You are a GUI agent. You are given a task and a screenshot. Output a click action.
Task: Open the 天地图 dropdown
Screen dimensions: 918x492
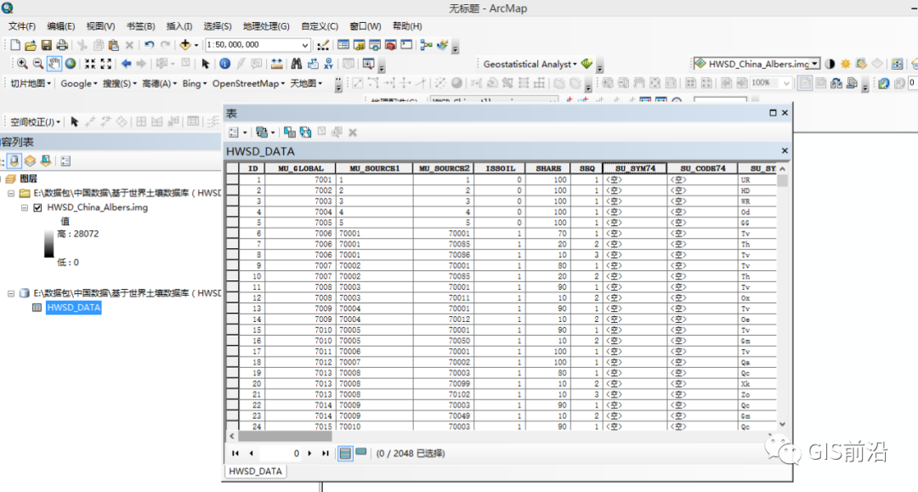pyautogui.click(x=306, y=83)
